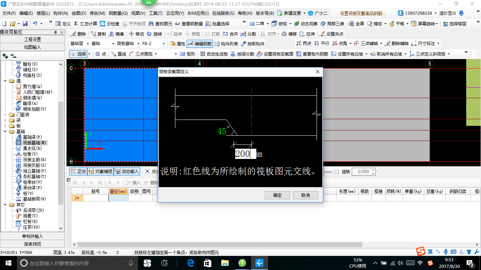Activate the 移动 move tool
Image resolution: width=481 pixels, height=270 pixels.
(x=136, y=34)
